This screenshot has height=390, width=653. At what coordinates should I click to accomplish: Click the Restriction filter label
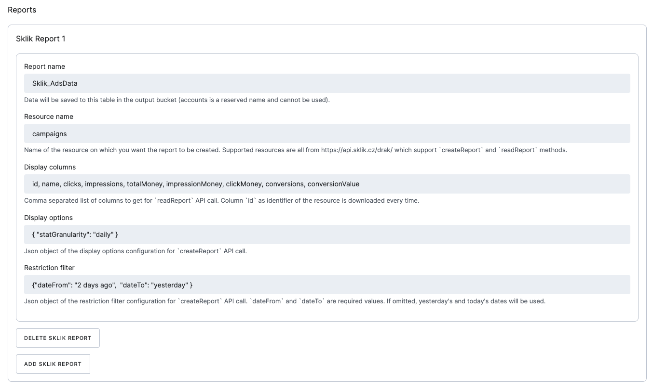pyautogui.click(x=49, y=268)
